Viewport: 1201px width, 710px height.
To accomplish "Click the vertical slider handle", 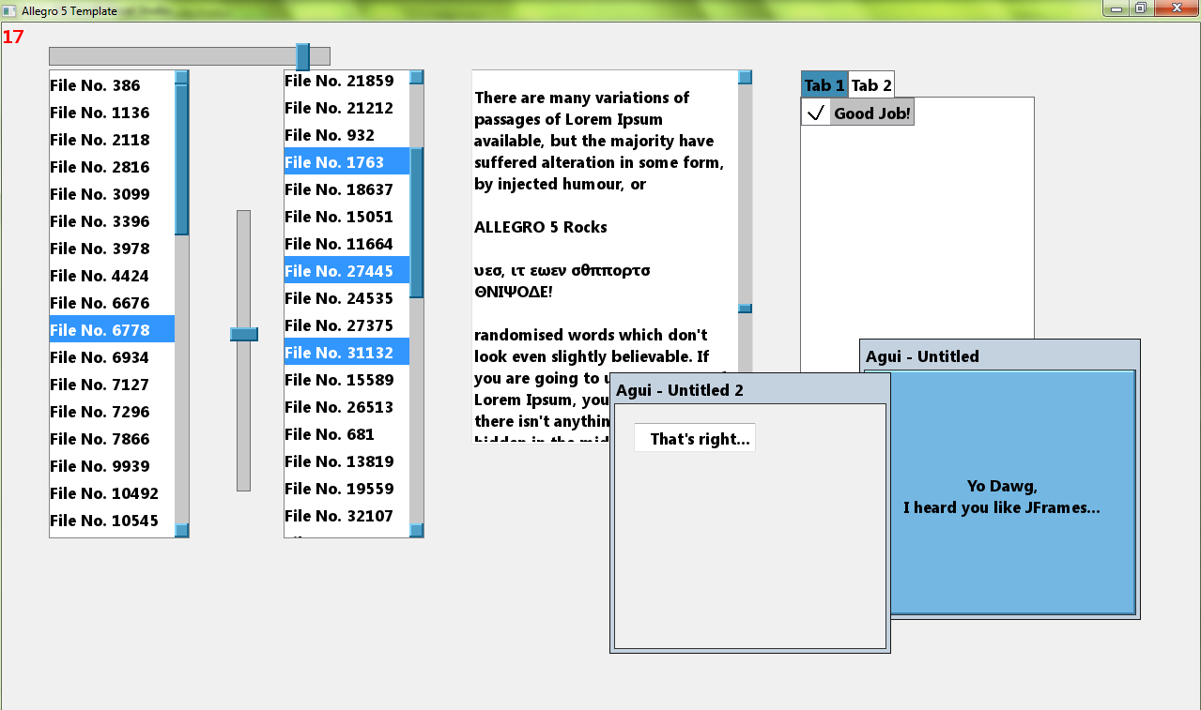I will pos(243,334).
